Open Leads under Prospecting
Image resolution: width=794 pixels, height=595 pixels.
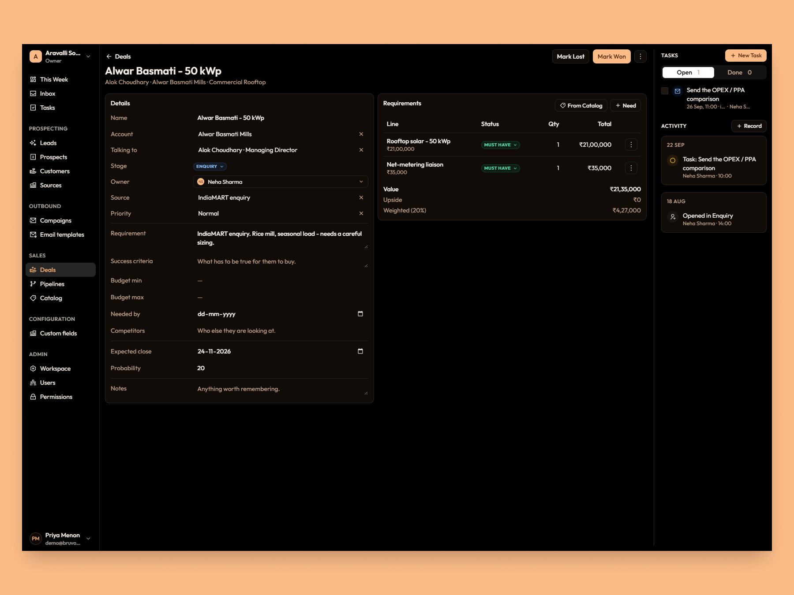coord(60,143)
